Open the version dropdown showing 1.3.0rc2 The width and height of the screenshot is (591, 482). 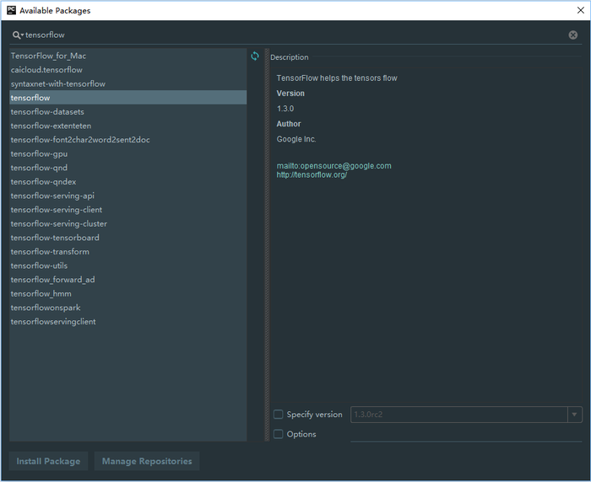tap(575, 415)
